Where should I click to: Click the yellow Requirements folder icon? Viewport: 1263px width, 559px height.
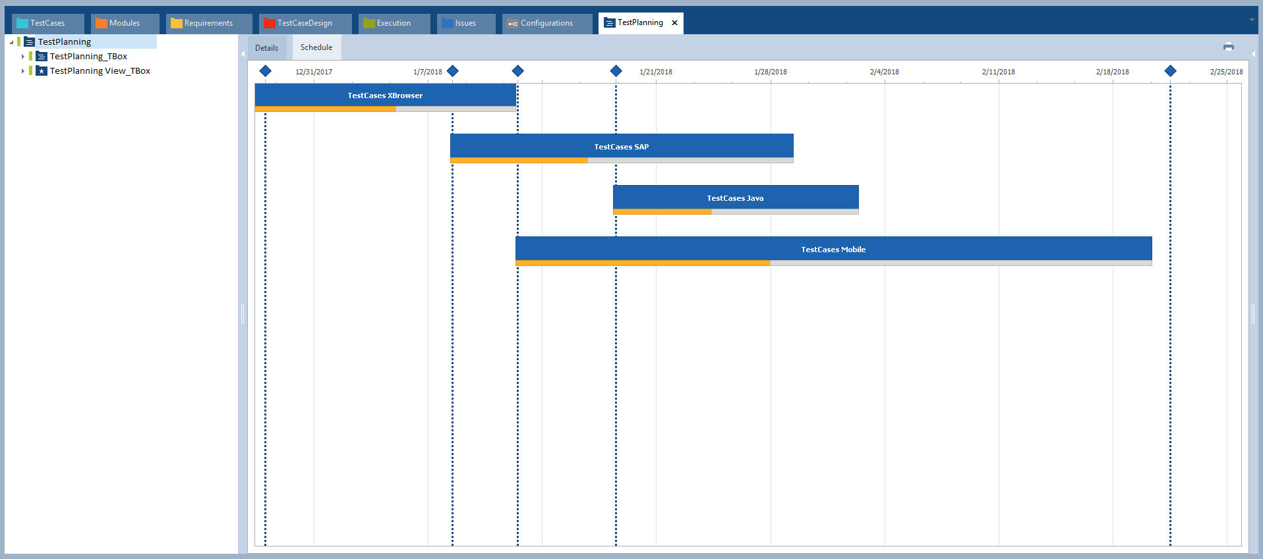click(176, 23)
